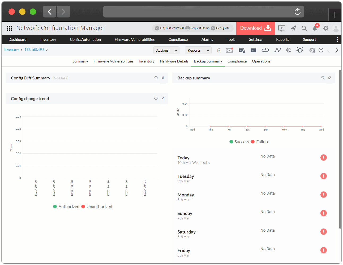Open the gear settings icon
343x265 pixels.
(326, 28)
